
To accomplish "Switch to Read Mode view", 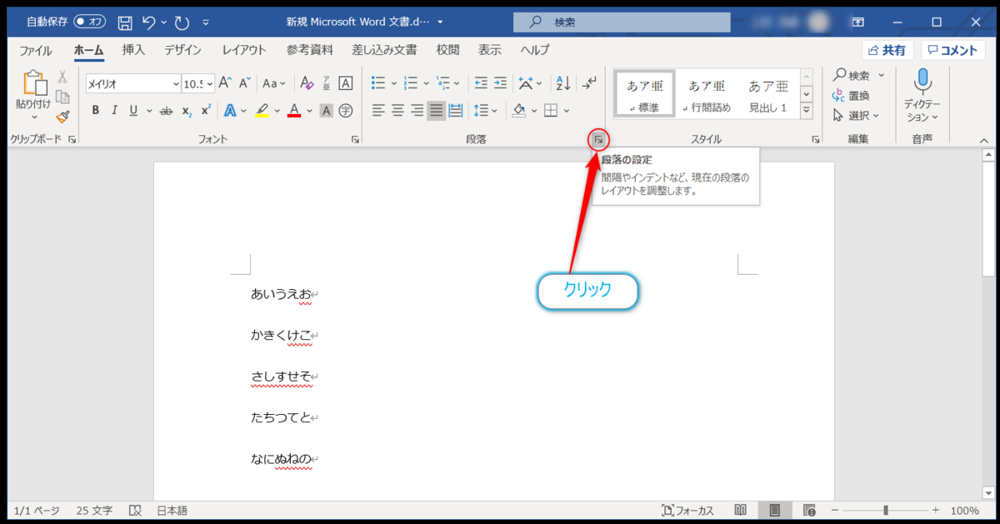I will (740, 510).
